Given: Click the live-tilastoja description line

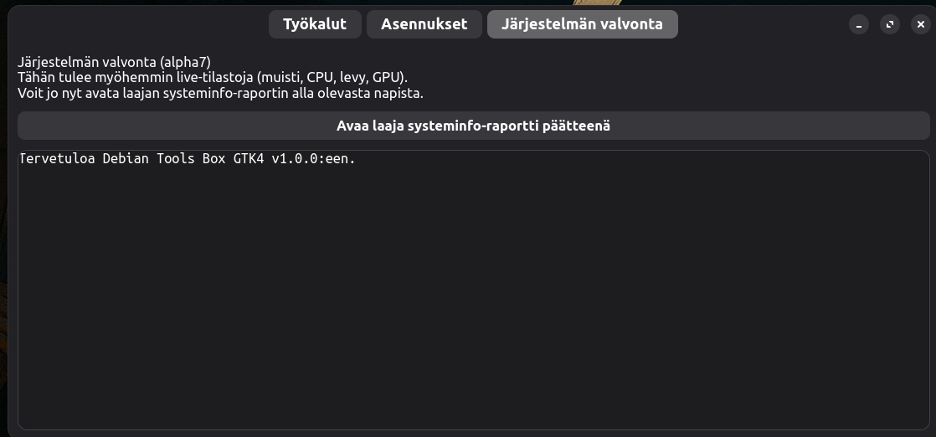Looking at the screenshot, I should tap(213, 77).
